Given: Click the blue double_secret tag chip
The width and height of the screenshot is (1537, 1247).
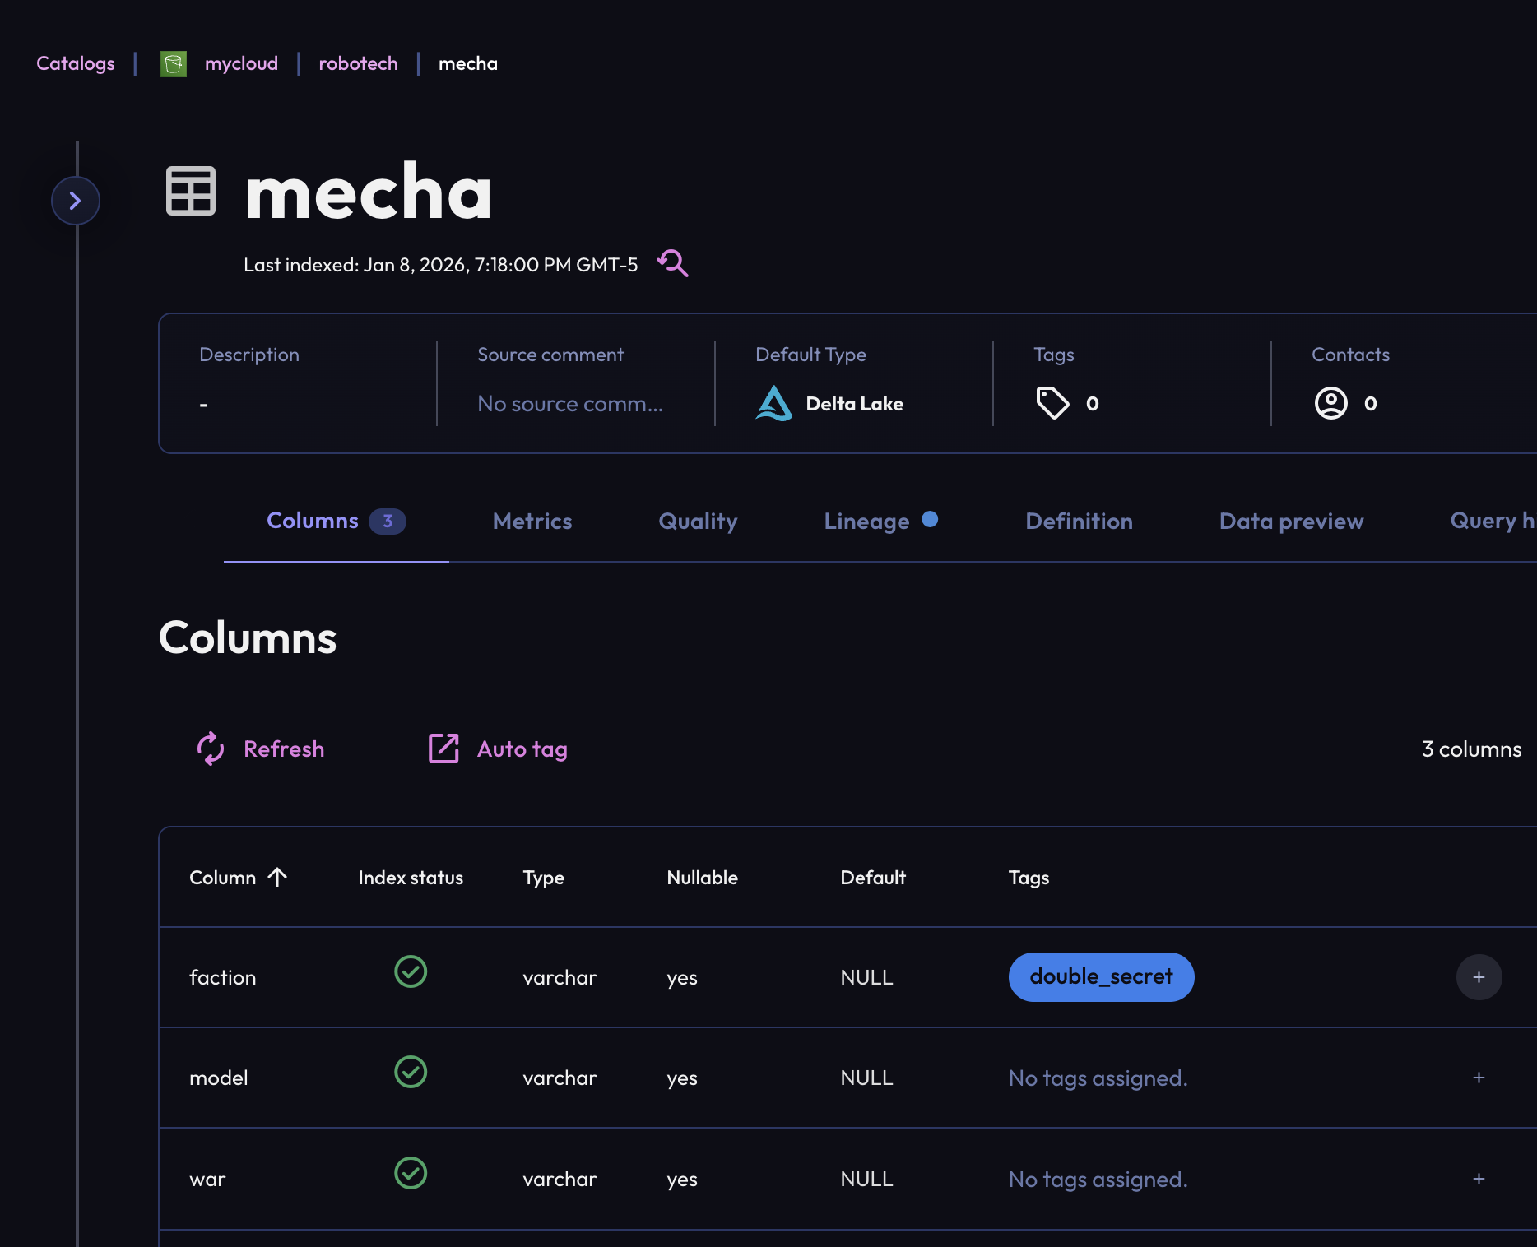Looking at the screenshot, I should (1101, 977).
